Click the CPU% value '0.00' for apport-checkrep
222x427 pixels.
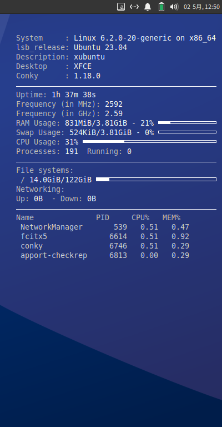coord(149,255)
